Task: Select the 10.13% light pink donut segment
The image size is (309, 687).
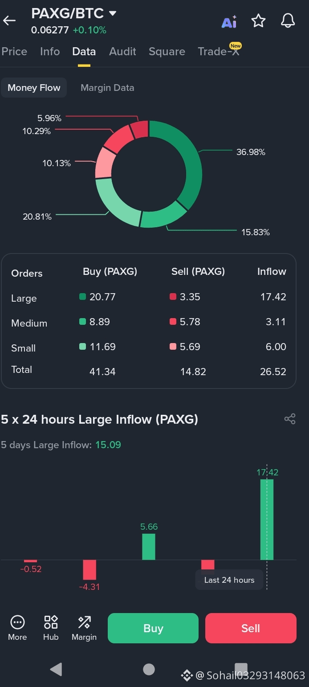Action: (104, 163)
